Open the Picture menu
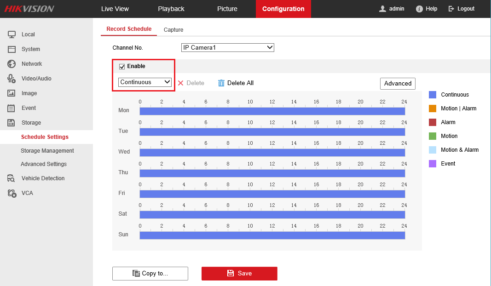This screenshot has width=491, height=286. pyautogui.click(x=227, y=9)
